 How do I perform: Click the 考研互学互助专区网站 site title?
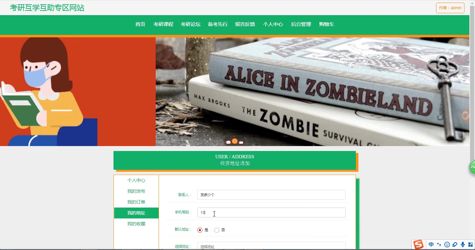click(x=47, y=8)
